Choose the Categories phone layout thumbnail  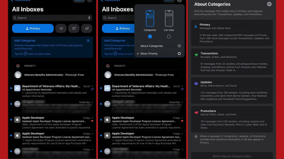150,18
